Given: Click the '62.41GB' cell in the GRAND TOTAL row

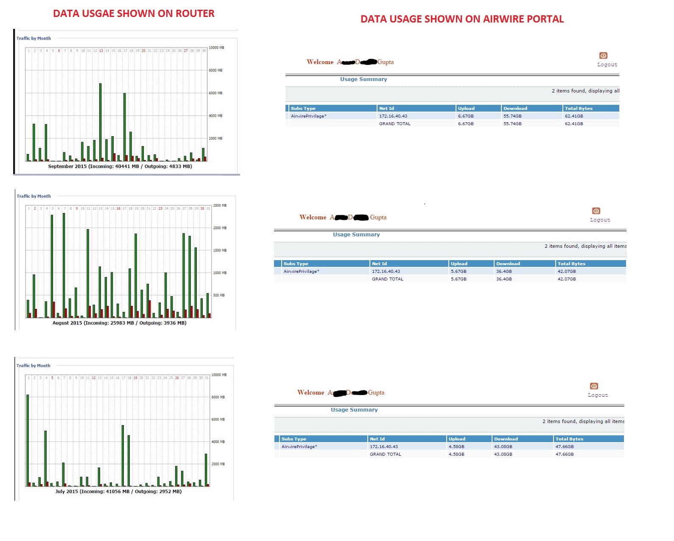Looking at the screenshot, I should pyautogui.click(x=574, y=123).
